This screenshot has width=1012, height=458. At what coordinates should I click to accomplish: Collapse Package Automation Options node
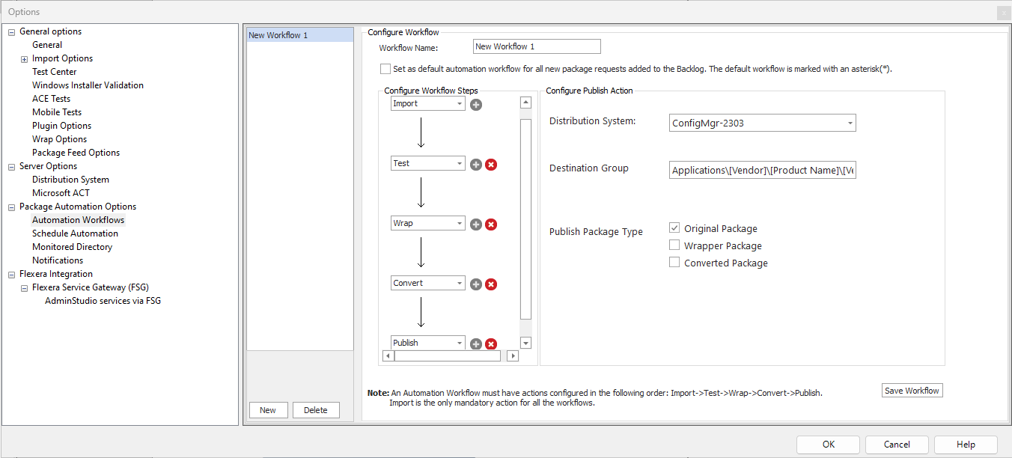(x=11, y=207)
